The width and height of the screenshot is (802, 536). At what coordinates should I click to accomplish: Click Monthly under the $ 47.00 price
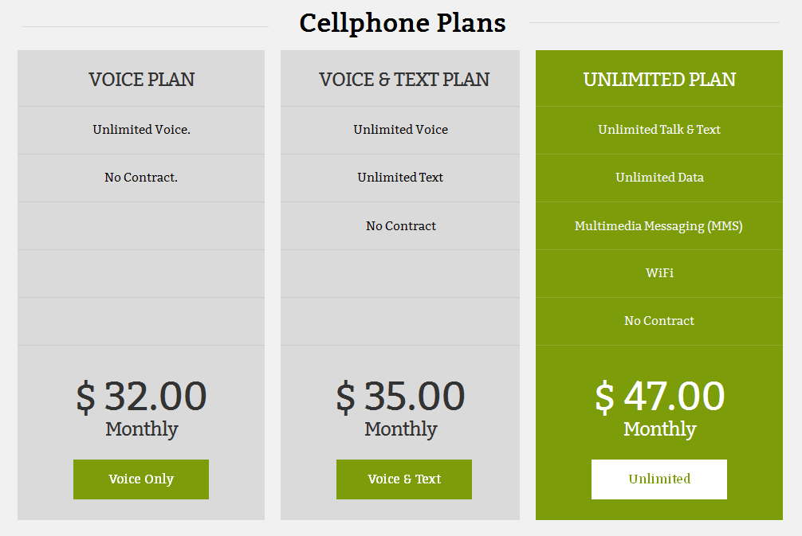coord(660,429)
